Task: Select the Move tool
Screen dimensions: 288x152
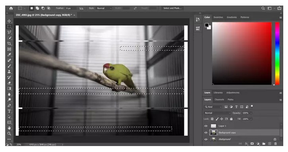Action: click(9, 21)
